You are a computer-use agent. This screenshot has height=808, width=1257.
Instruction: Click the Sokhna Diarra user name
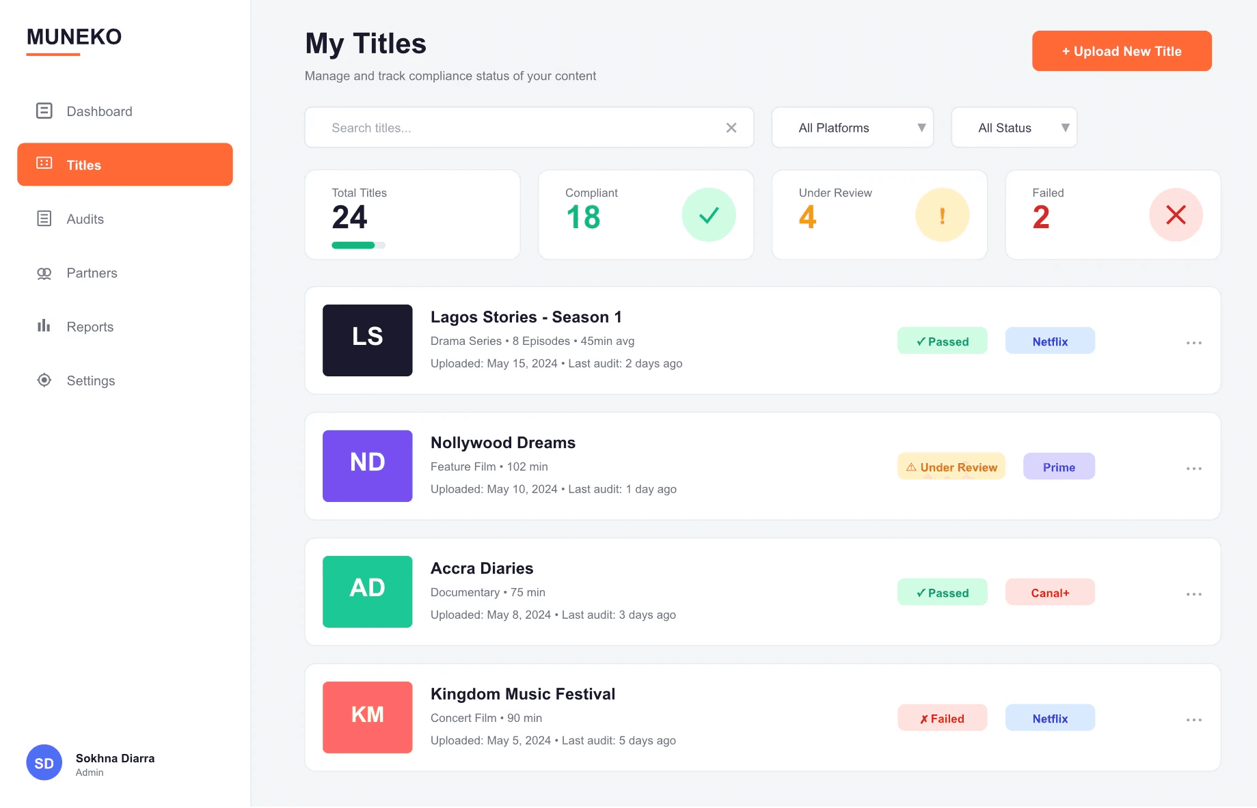tap(115, 758)
